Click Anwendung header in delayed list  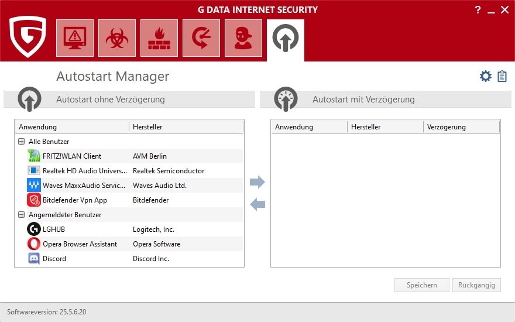pos(310,127)
